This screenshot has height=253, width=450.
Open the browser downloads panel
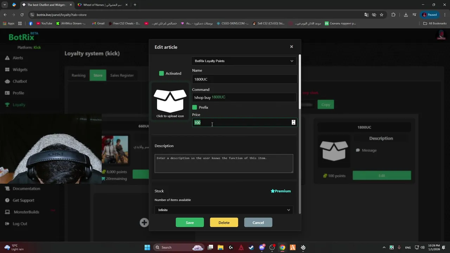[406, 15]
